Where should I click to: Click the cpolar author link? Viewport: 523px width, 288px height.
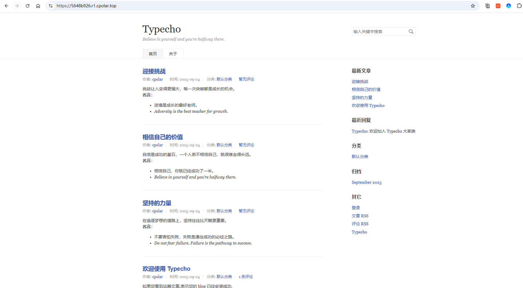pos(157,79)
